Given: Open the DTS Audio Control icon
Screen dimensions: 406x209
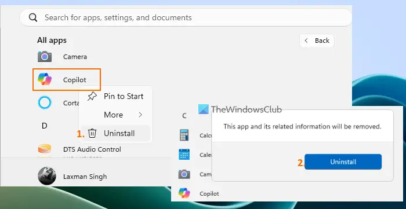Looking at the screenshot, I should tap(45, 149).
